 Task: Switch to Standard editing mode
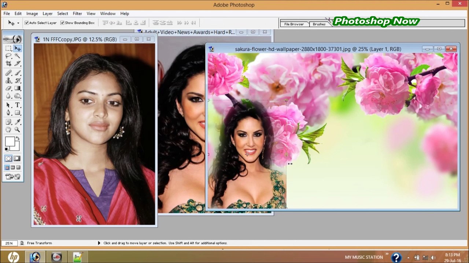tap(8, 159)
